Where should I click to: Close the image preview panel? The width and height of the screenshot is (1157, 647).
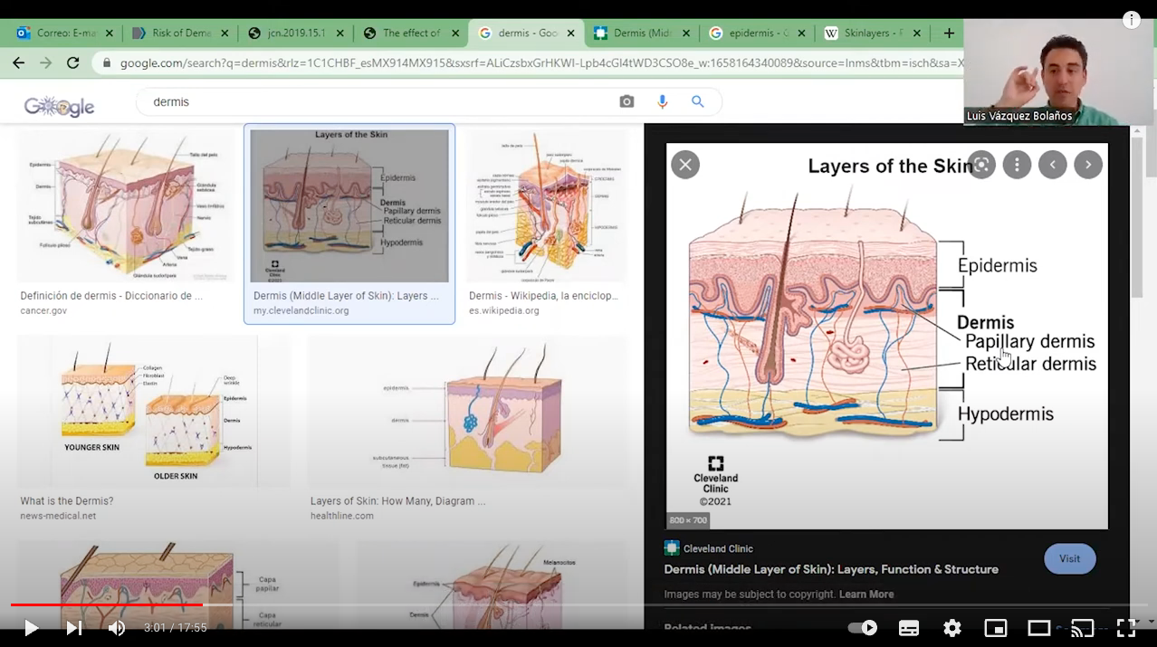click(x=685, y=165)
